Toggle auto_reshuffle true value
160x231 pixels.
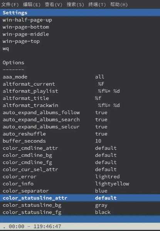[x=101, y=134]
